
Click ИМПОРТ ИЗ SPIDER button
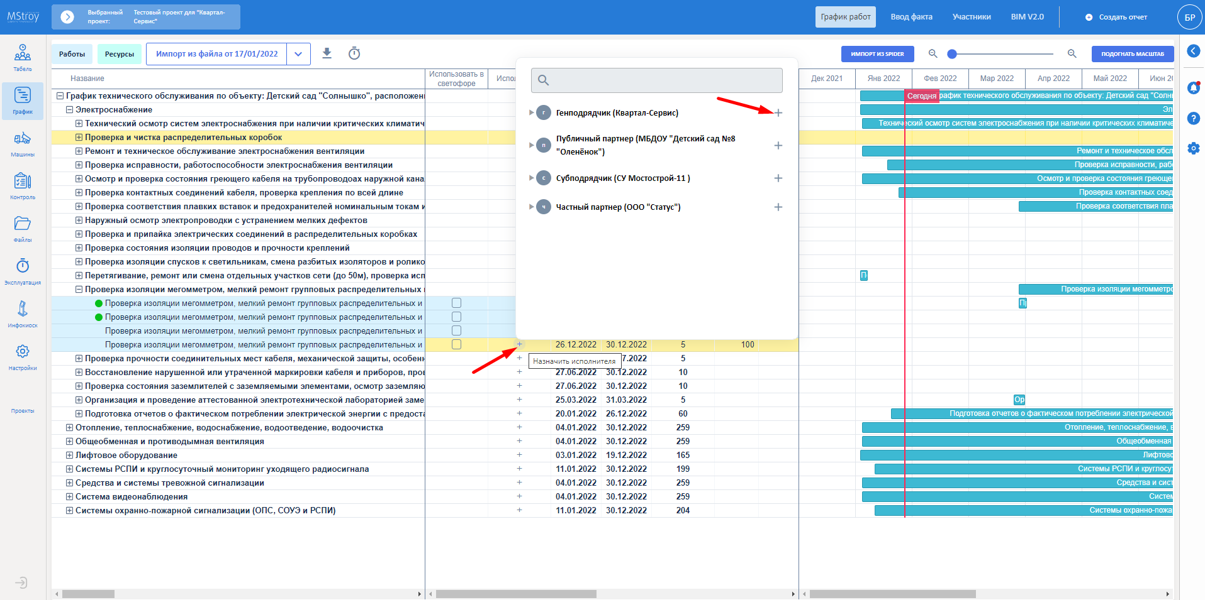(x=877, y=54)
